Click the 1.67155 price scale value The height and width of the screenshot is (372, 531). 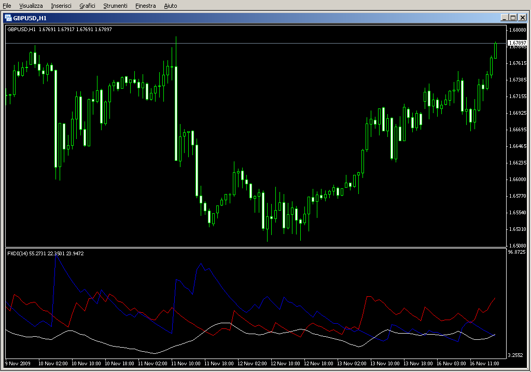518,96
